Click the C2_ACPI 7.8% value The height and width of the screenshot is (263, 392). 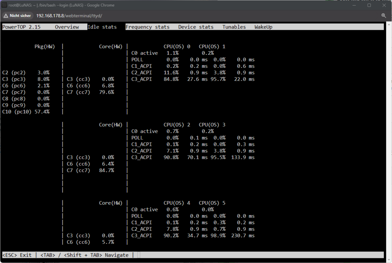(172, 229)
